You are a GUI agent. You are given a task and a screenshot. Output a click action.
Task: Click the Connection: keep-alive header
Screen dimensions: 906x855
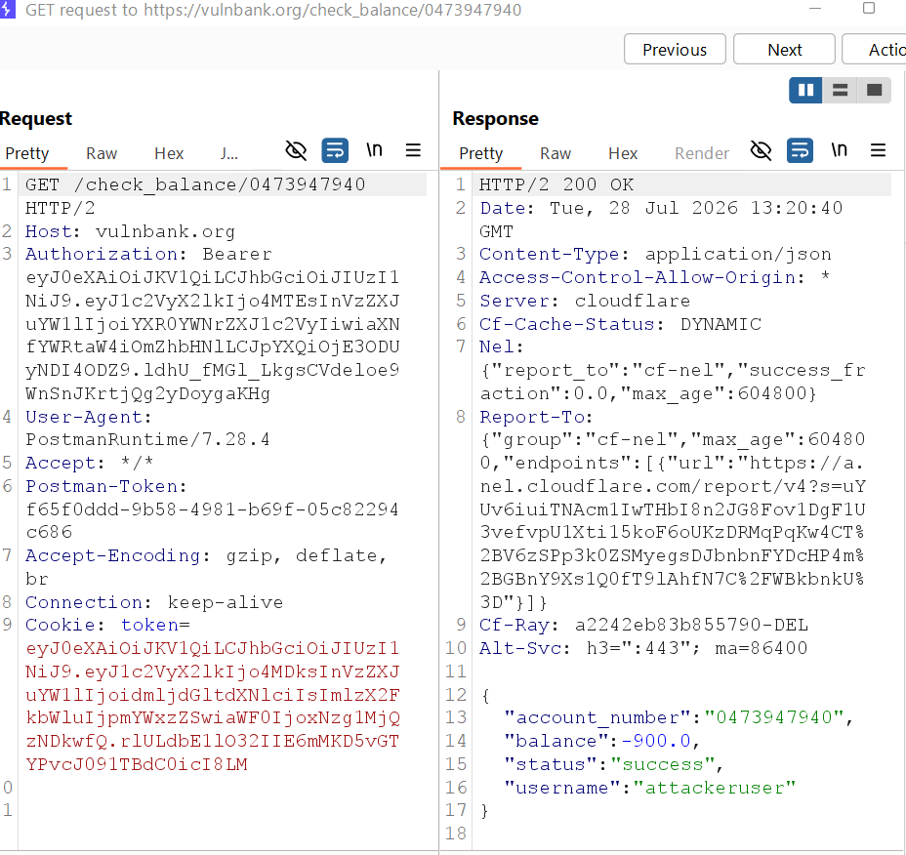pyautogui.click(x=153, y=602)
